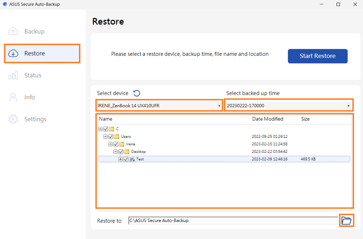Expand the Test item with the plus sign
The height and width of the screenshot is (239, 363).
pos(121,159)
